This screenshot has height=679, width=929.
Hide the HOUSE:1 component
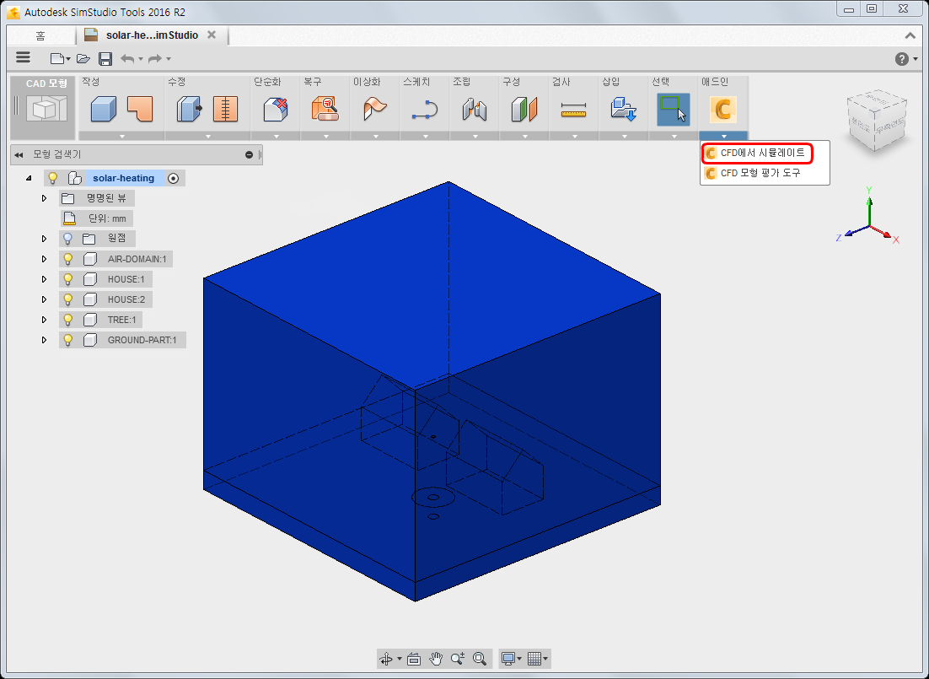[x=68, y=279]
